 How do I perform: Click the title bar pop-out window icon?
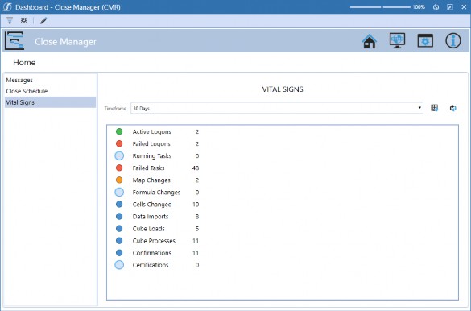[x=450, y=7]
